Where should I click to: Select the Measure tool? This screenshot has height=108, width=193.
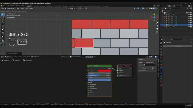[x=3, y=40]
